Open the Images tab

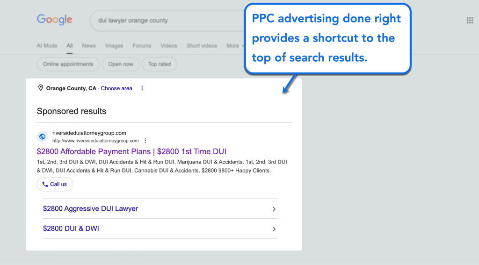[114, 45]
